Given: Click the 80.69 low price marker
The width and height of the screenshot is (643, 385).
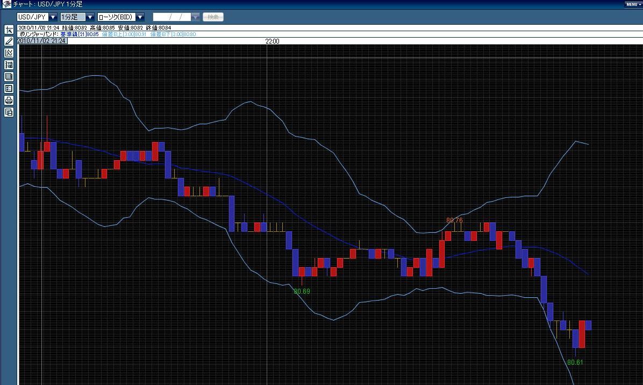Looking at the screenshot, I should click(302, 291).
